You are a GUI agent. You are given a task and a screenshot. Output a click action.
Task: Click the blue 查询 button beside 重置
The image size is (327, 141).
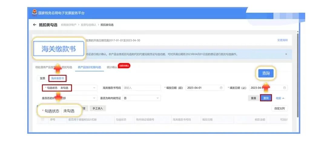tap(266, 98)
